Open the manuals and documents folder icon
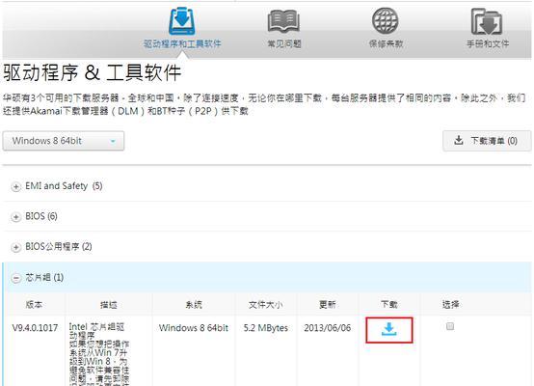This screenshot has width=534, height=386. pos(487,21)
